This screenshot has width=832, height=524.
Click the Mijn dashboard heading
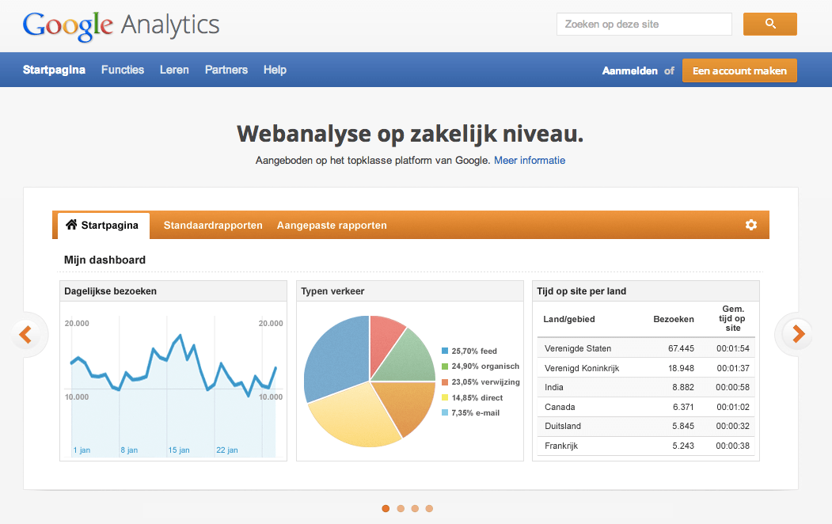[104, 260]
